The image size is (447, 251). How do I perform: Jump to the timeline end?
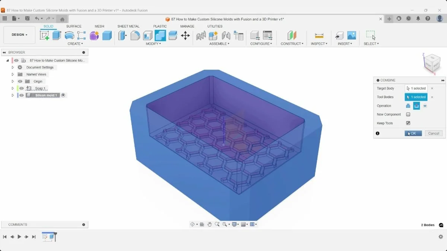pos(34,237)
